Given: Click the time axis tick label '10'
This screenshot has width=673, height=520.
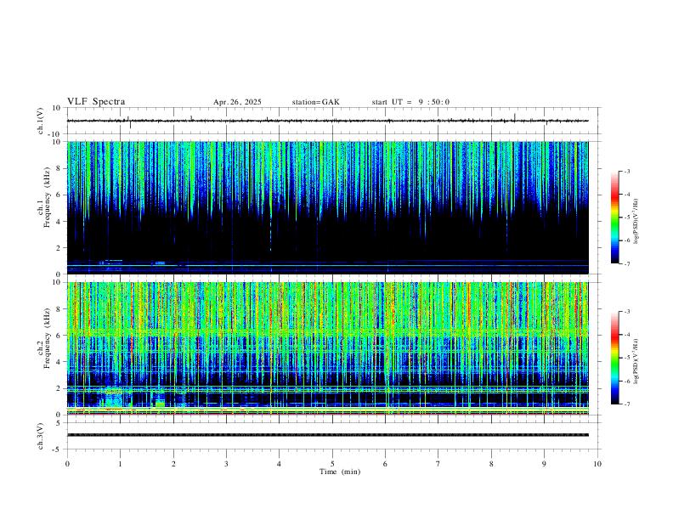Looking at the screenshot, I should [597, 464].
